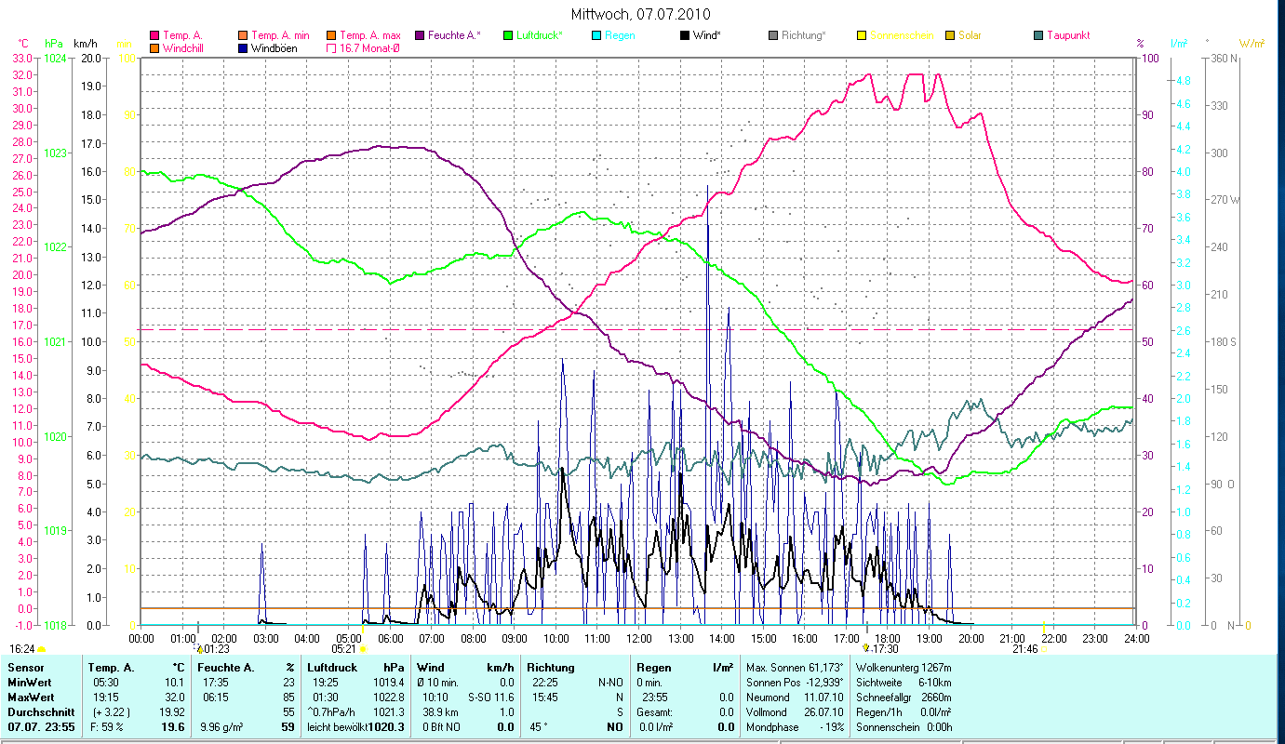
Task: Click the Temp. A. min legend label
Action: 280,35
